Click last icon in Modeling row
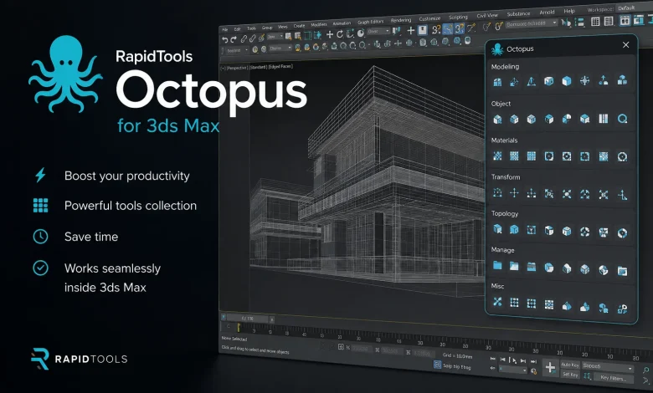Viewport: 653px width, 393px height. pos(622,79)
